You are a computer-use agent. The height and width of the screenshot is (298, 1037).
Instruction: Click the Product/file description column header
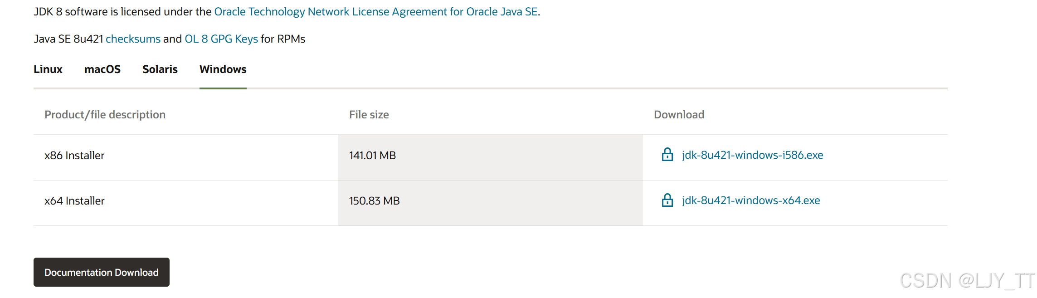[105, 115]
